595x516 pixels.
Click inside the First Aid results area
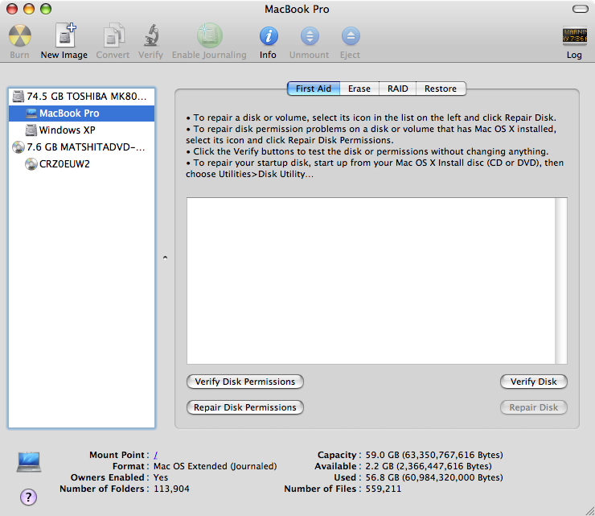pos(371,281)
